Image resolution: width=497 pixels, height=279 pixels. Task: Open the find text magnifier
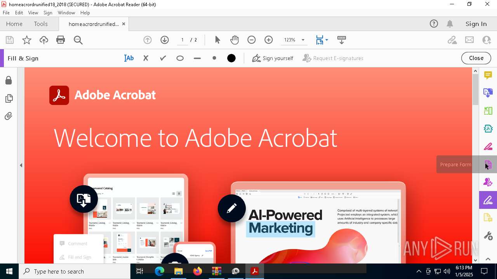coord(78,40)
